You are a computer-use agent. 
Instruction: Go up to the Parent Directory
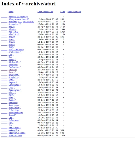click(x=18, y=17)
